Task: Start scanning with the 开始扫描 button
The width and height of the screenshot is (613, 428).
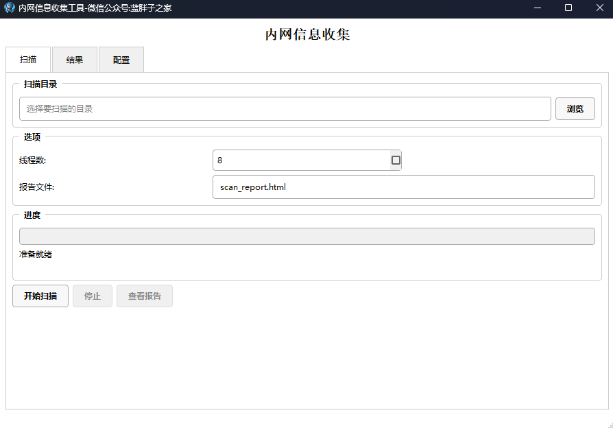Action: click(40, 296)
